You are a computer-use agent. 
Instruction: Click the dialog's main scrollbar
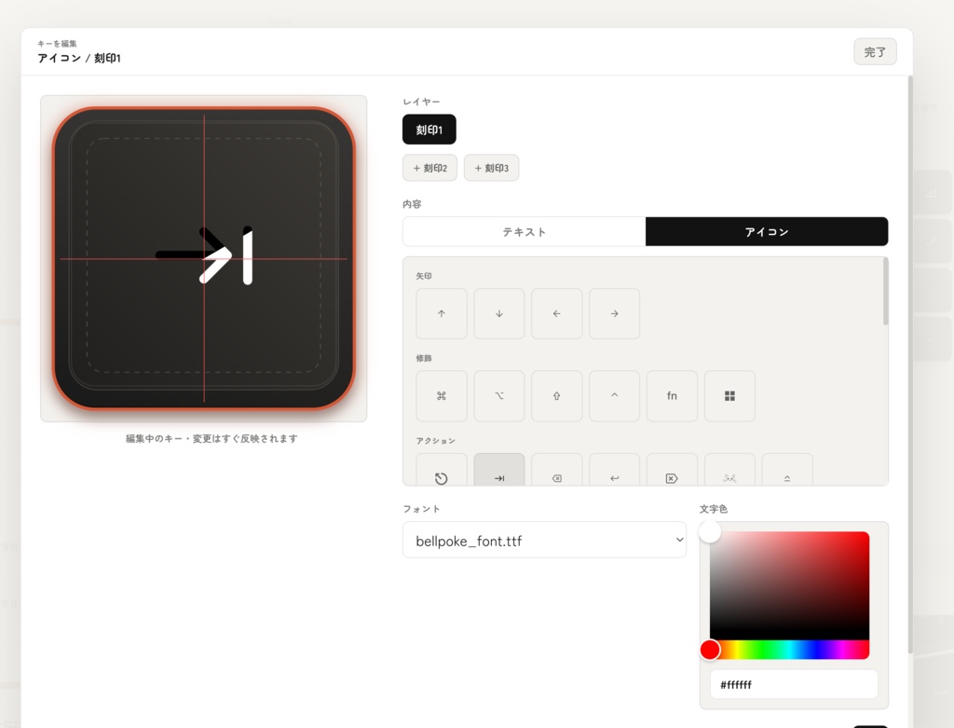pyautogui.click(x=910, y=365)
